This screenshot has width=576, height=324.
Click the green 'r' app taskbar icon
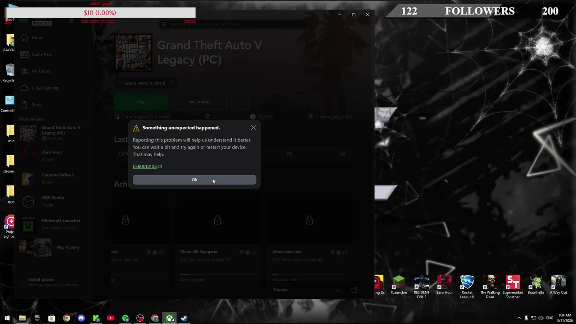(x=96, y=318)
